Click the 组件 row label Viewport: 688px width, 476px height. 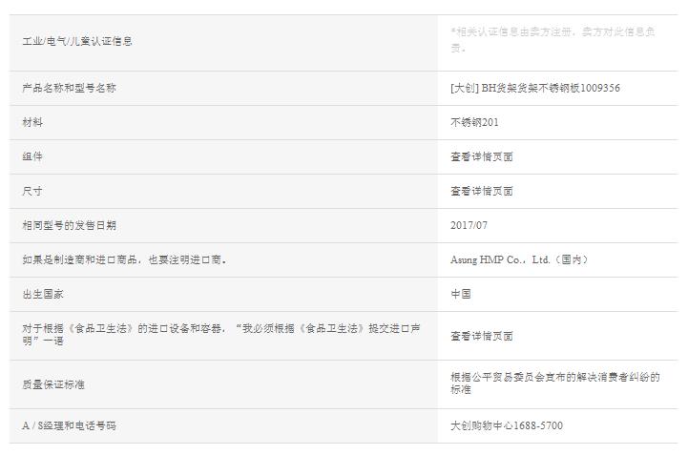click(x=32, y=156)
